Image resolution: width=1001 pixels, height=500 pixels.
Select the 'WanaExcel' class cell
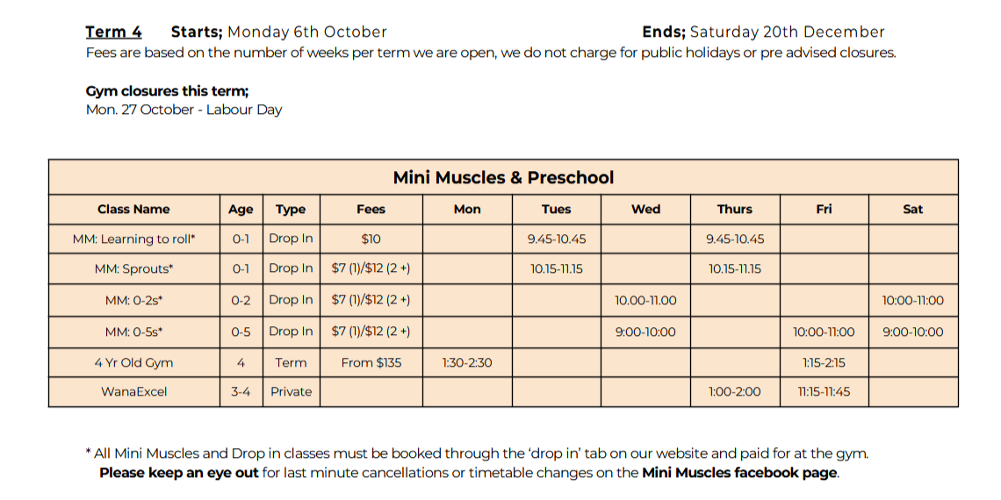pyautogui.click(x=133, y=392)
